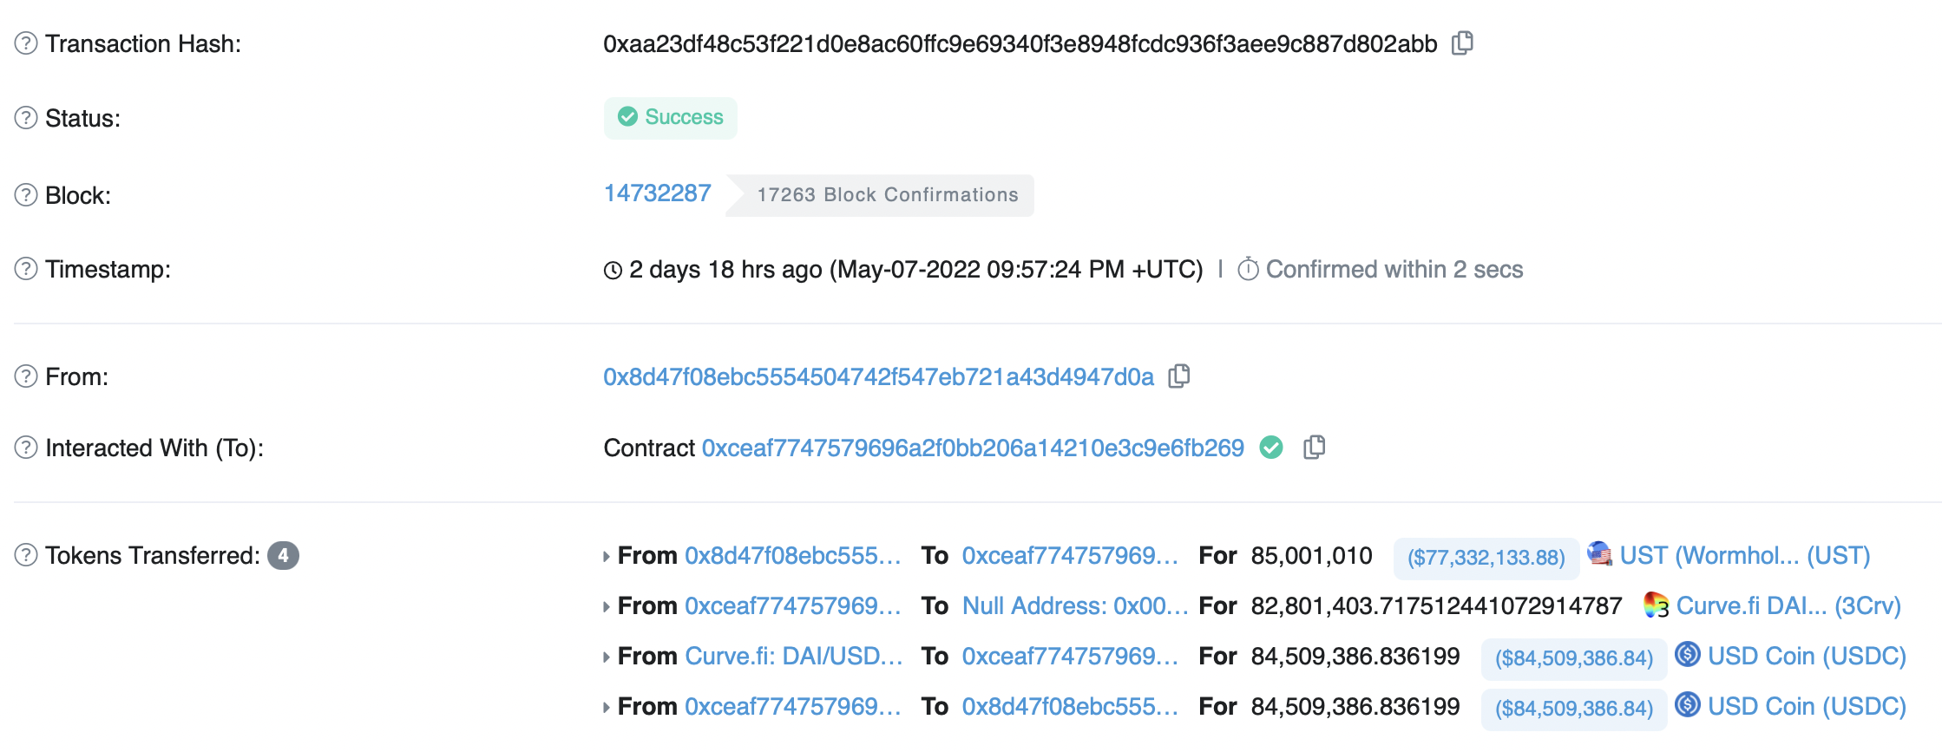Screen dimensions: 1942x752
Task: Copy the transaction hash to clipboard
Action: coord(1462,43)
